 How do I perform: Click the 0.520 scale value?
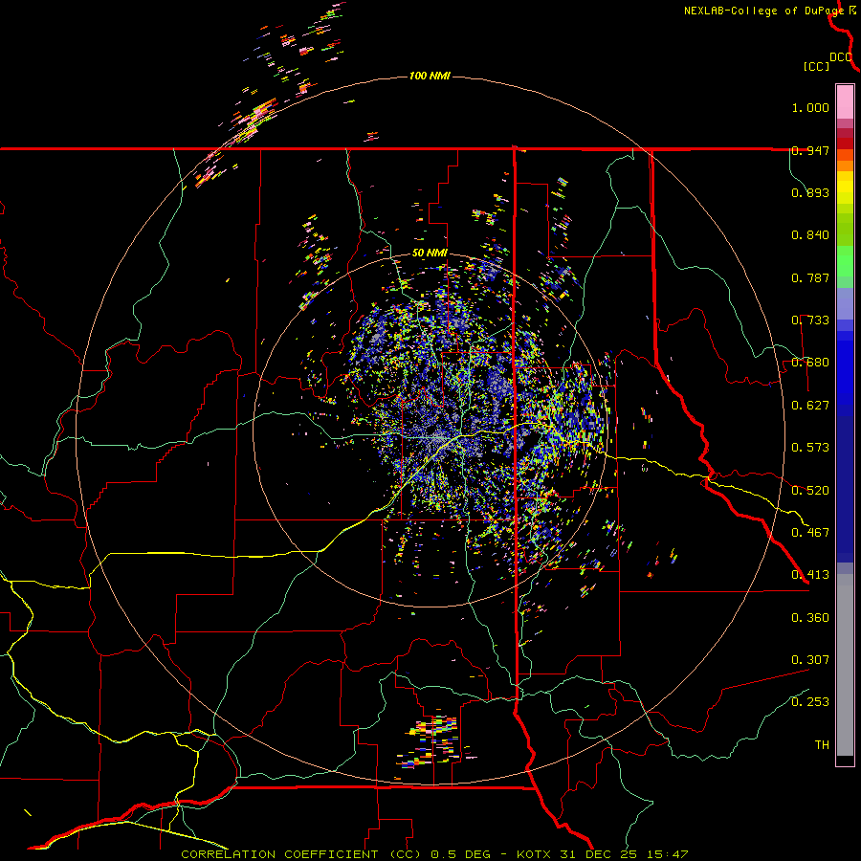[810, 491]
